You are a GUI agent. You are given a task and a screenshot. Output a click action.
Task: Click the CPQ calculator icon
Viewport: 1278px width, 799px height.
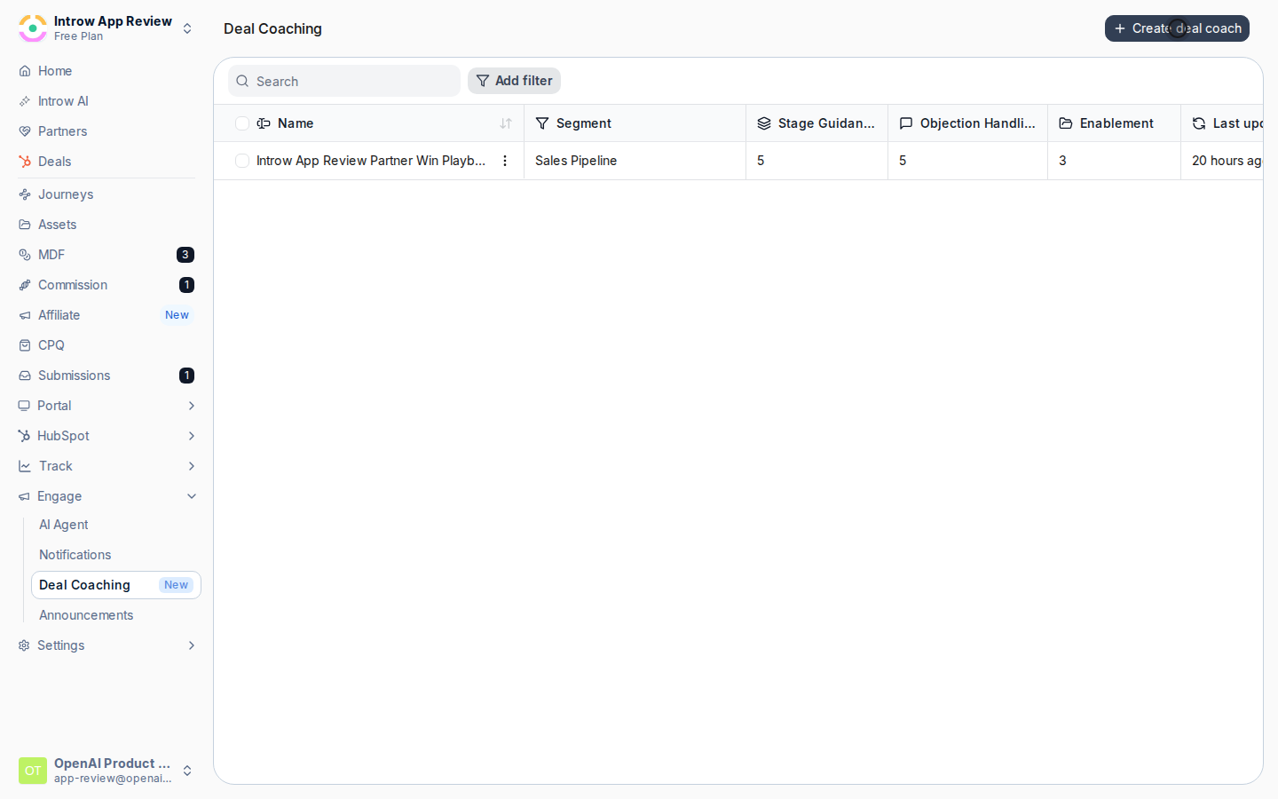(25, 345)
